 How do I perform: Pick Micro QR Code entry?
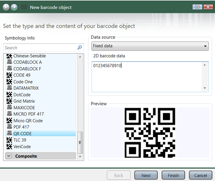28,121
